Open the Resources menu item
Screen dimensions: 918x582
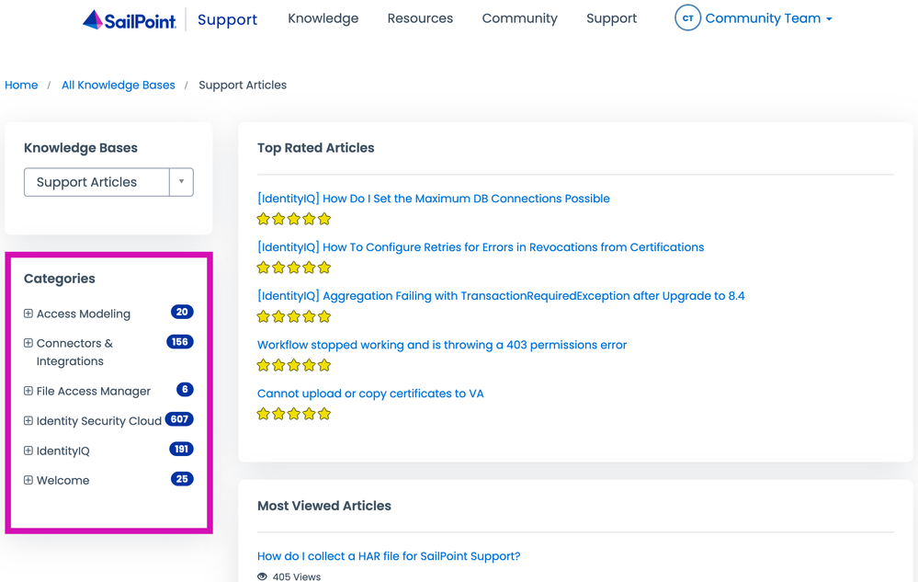420,18
